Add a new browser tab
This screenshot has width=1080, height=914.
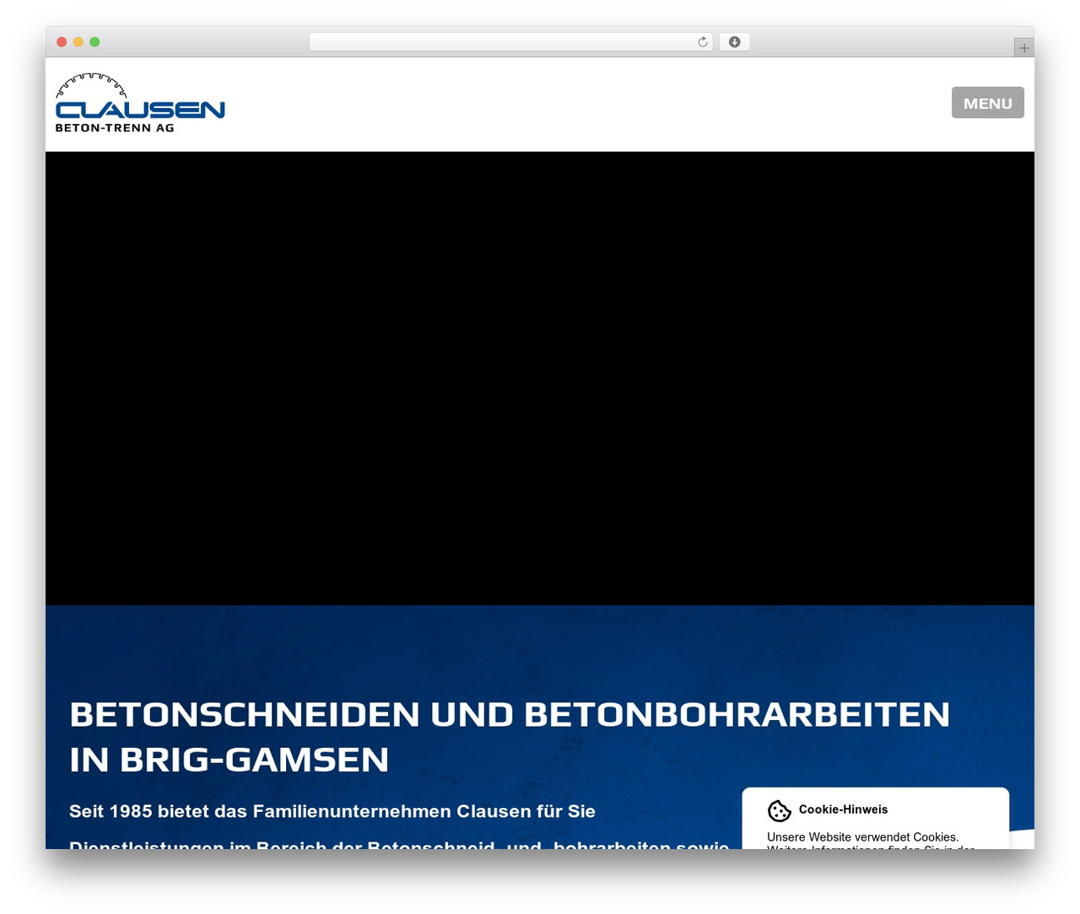pos(1023,48)
